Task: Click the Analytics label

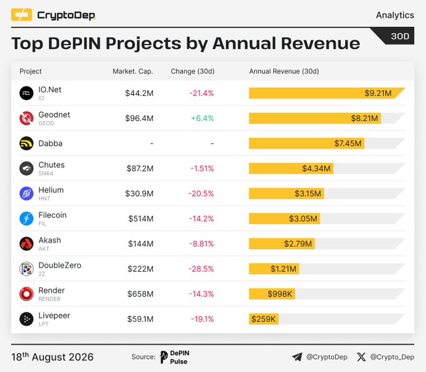Action: 395,15
